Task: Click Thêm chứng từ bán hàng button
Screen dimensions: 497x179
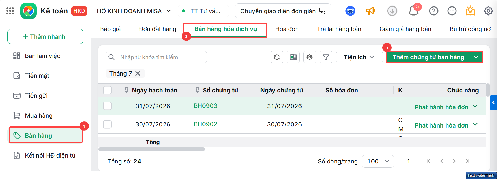Action: click(x=428, y=57)
